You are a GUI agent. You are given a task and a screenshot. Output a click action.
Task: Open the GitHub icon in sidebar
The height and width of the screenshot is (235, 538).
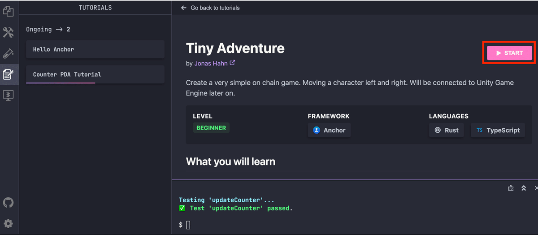click(8, 203)
